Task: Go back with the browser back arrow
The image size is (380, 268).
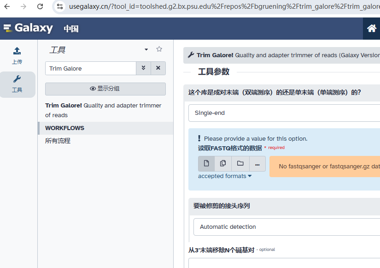Action: coord(7,6)
